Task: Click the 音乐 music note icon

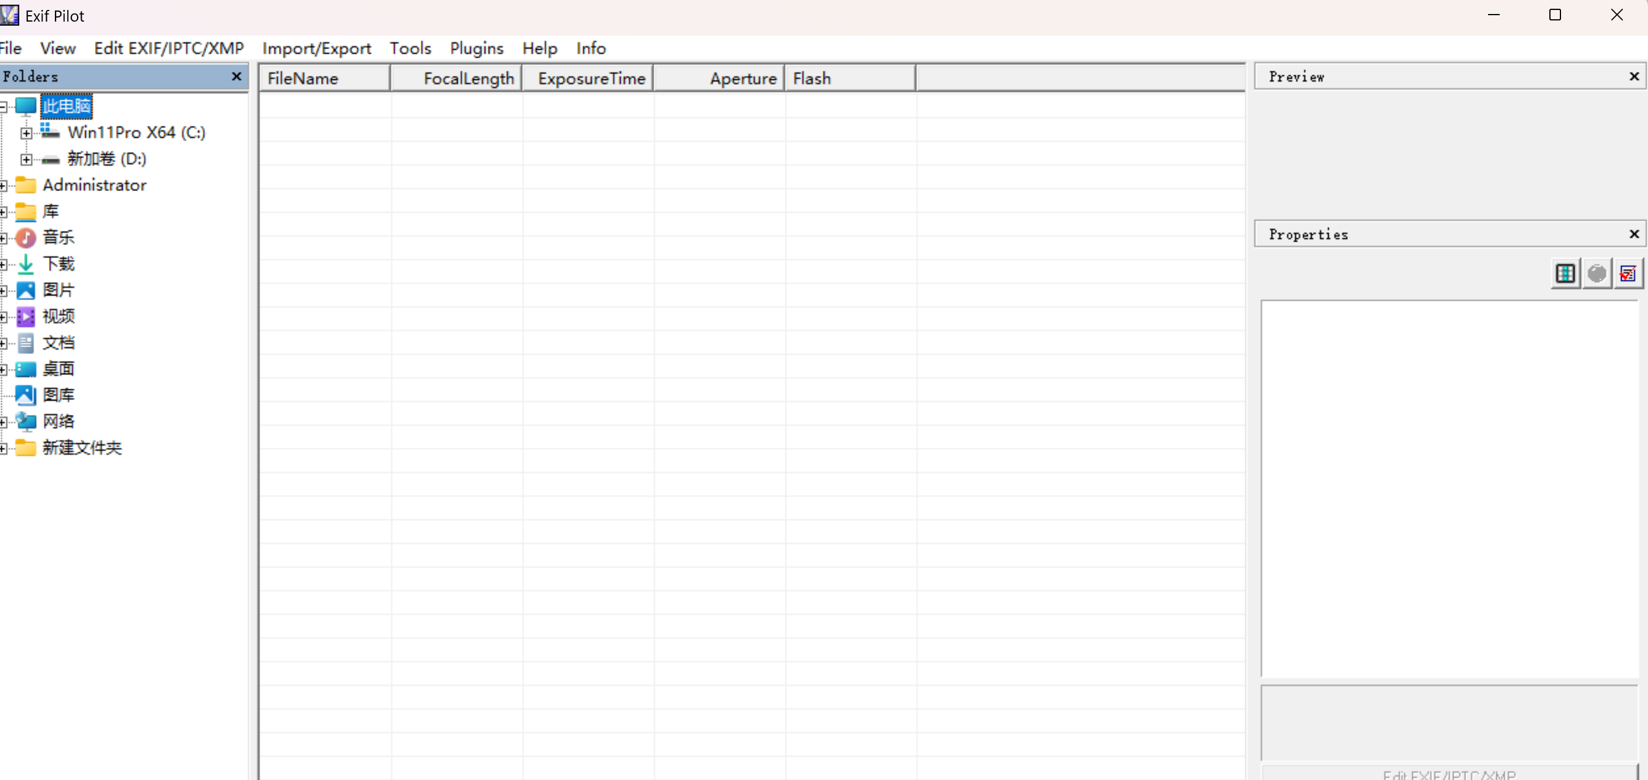Action: pos(26,238)
